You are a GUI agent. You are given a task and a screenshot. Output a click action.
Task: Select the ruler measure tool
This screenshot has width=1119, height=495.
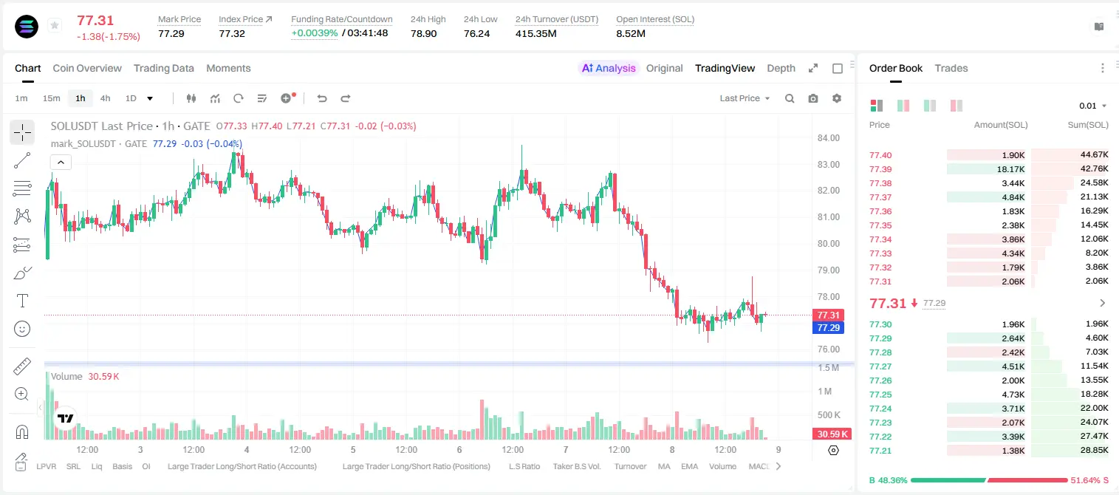pyautogui.click(x=22, y=366)
